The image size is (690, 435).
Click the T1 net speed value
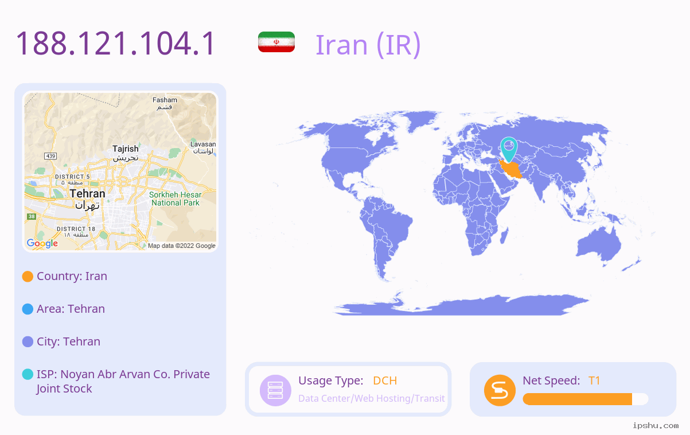pyautogui.click(x=594, y=380)
